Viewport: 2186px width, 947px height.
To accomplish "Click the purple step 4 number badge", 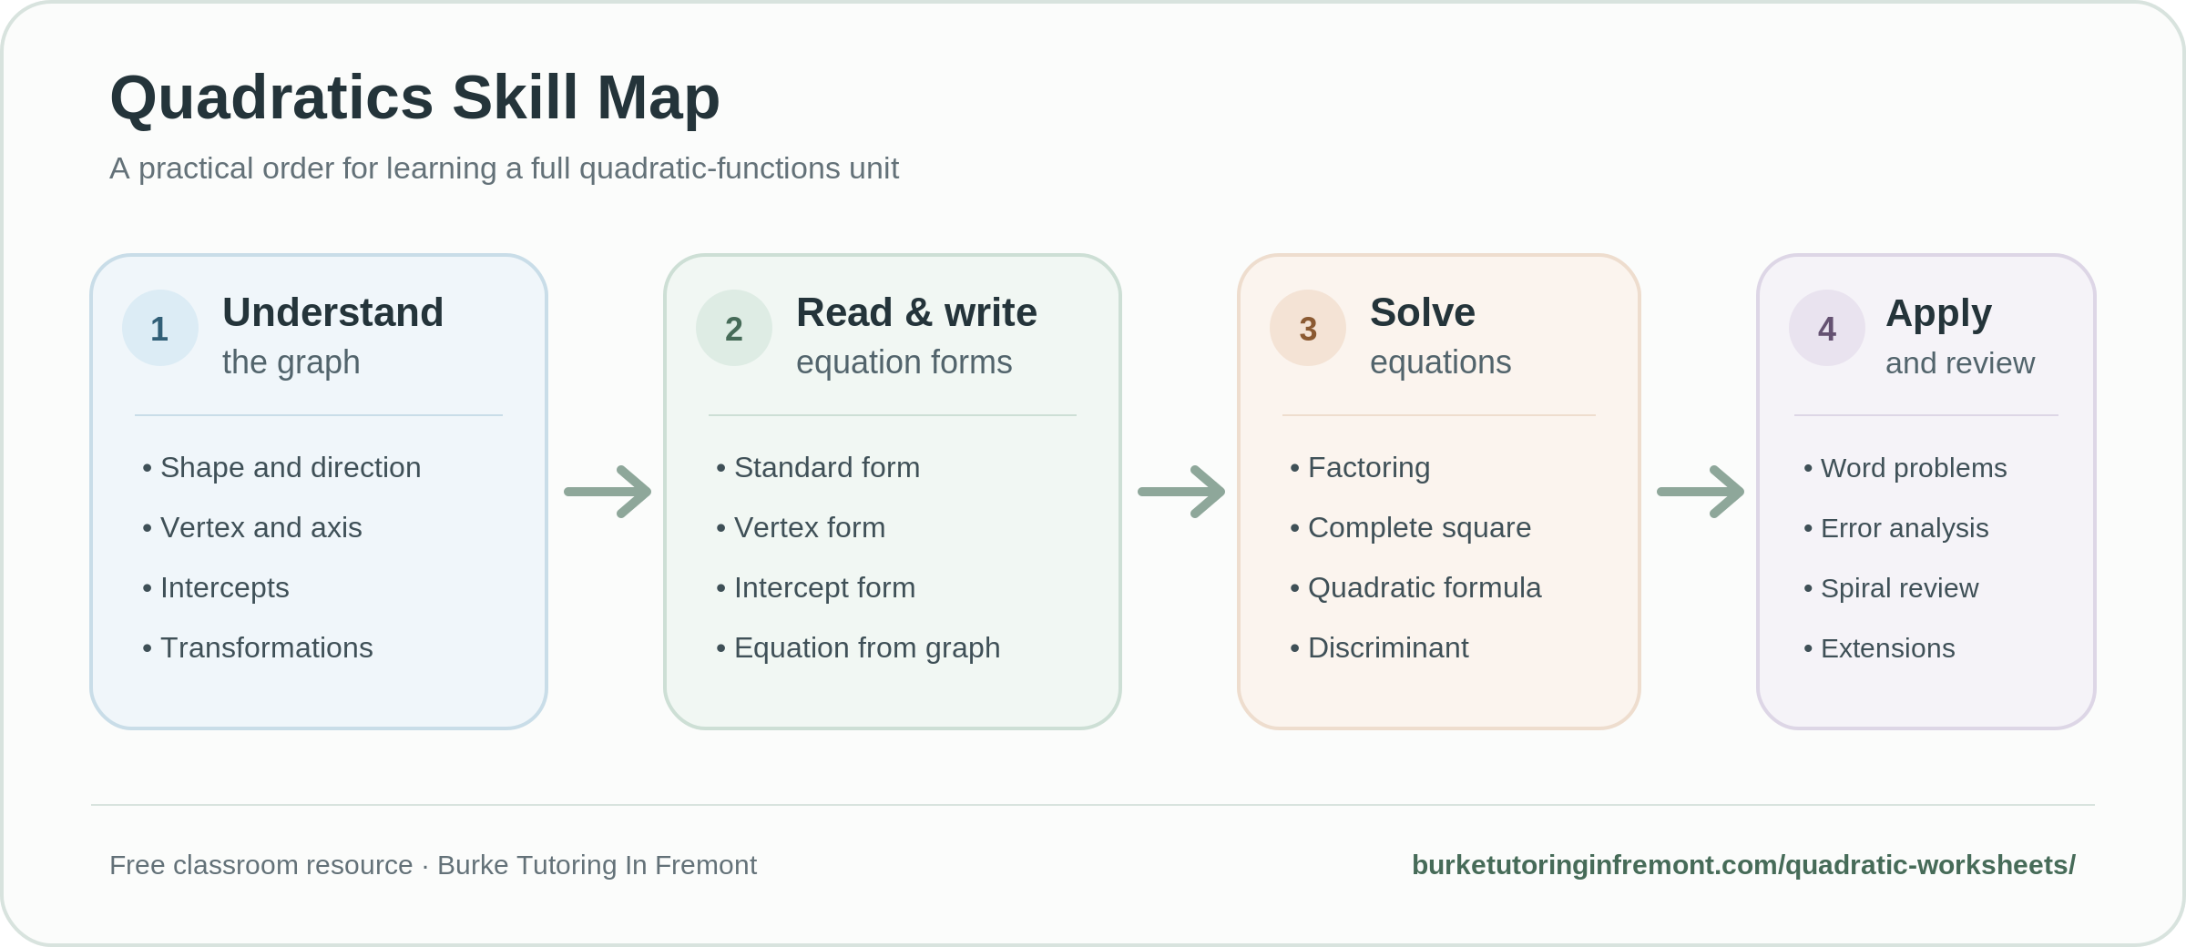I will point(1827,328).
